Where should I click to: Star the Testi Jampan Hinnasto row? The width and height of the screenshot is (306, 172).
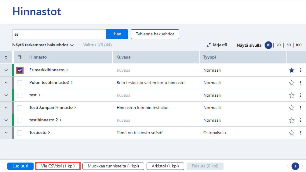pyautogui.click(x=292, y=108)
